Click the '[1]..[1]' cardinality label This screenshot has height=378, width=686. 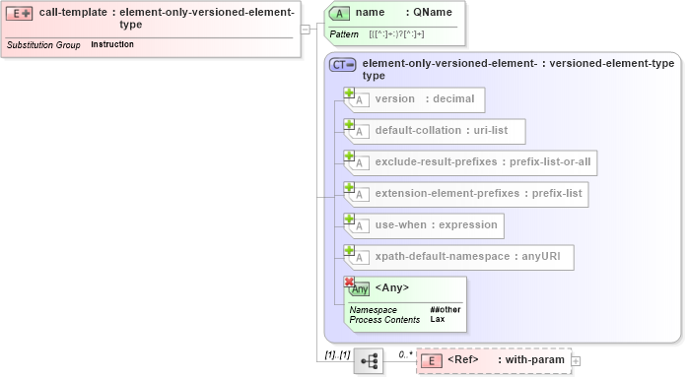[337, 354]
